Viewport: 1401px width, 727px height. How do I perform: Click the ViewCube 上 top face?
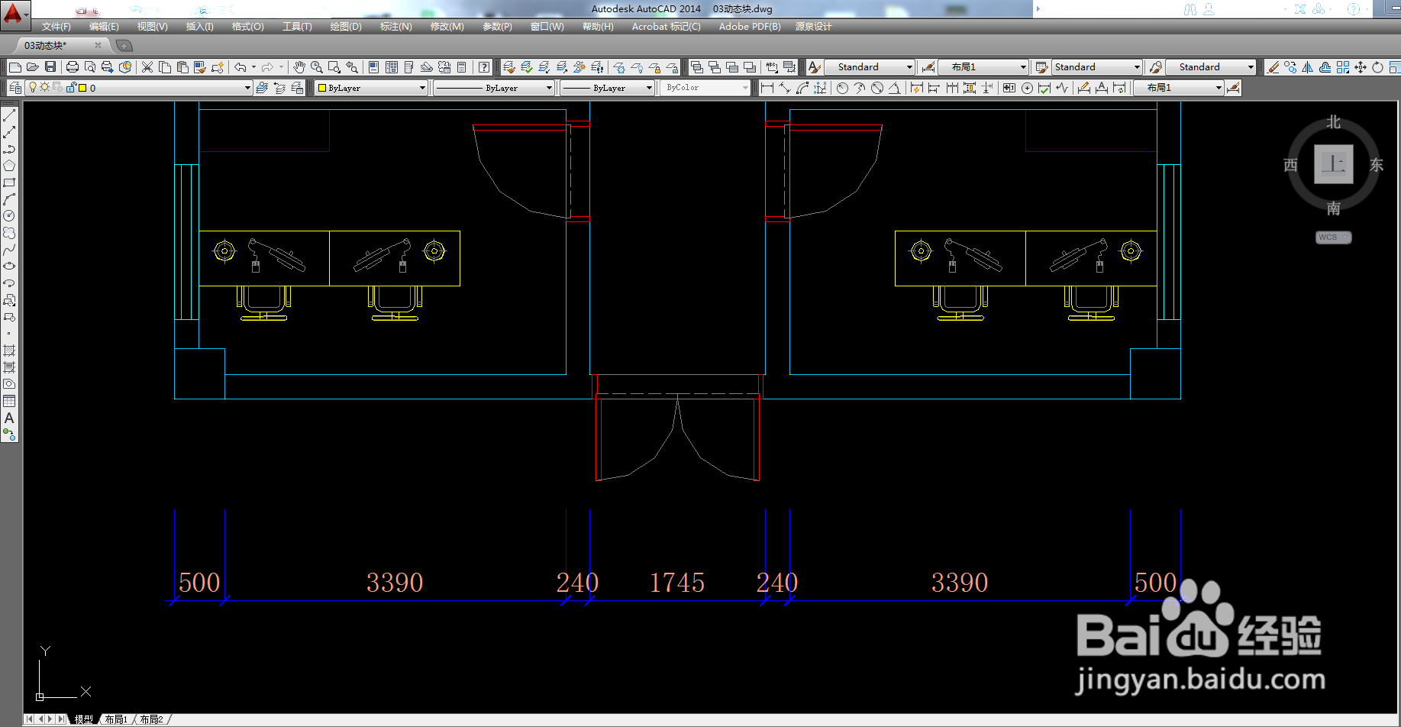coord(1333,164)
